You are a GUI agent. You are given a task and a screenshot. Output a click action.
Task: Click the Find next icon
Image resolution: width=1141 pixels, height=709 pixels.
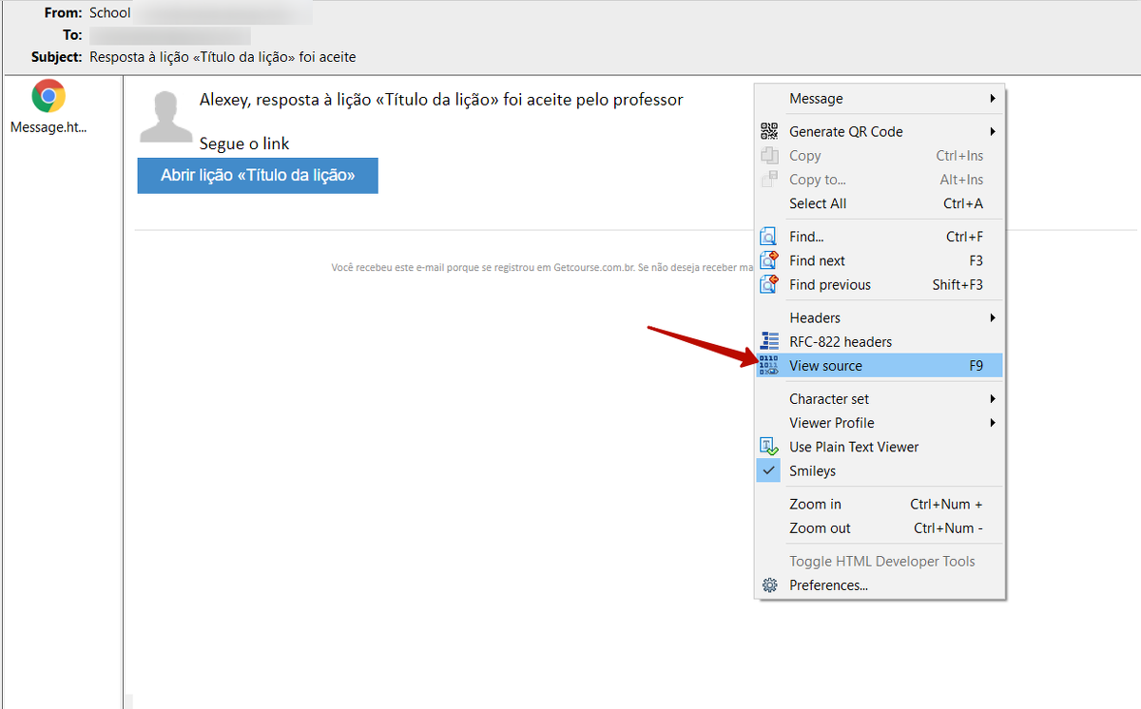pyautogui.click(x=769, y=260)
